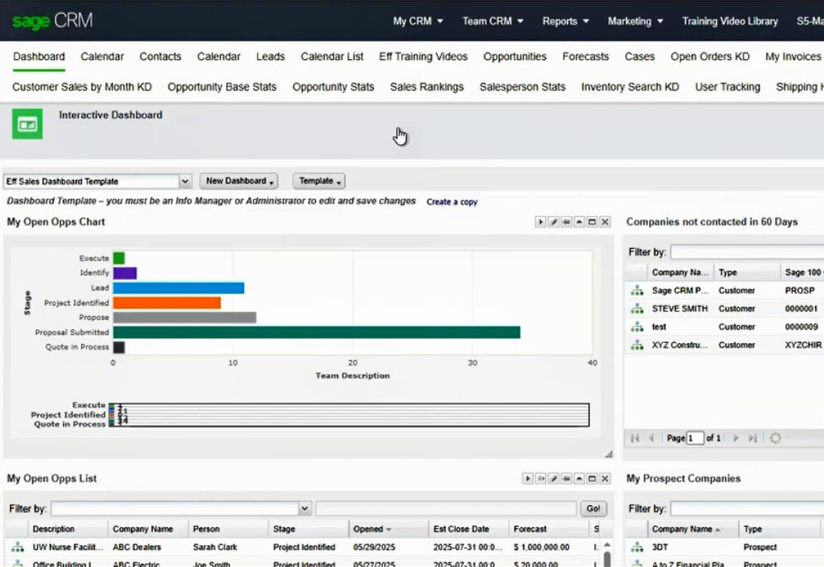Go to next page in Companies not contacted pager
This screenshot has width=824, height=567.
point(736,438)
